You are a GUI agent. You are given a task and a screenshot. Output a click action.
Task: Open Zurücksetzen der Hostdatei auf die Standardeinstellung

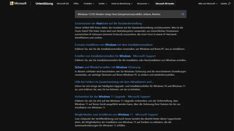point(108,23)
